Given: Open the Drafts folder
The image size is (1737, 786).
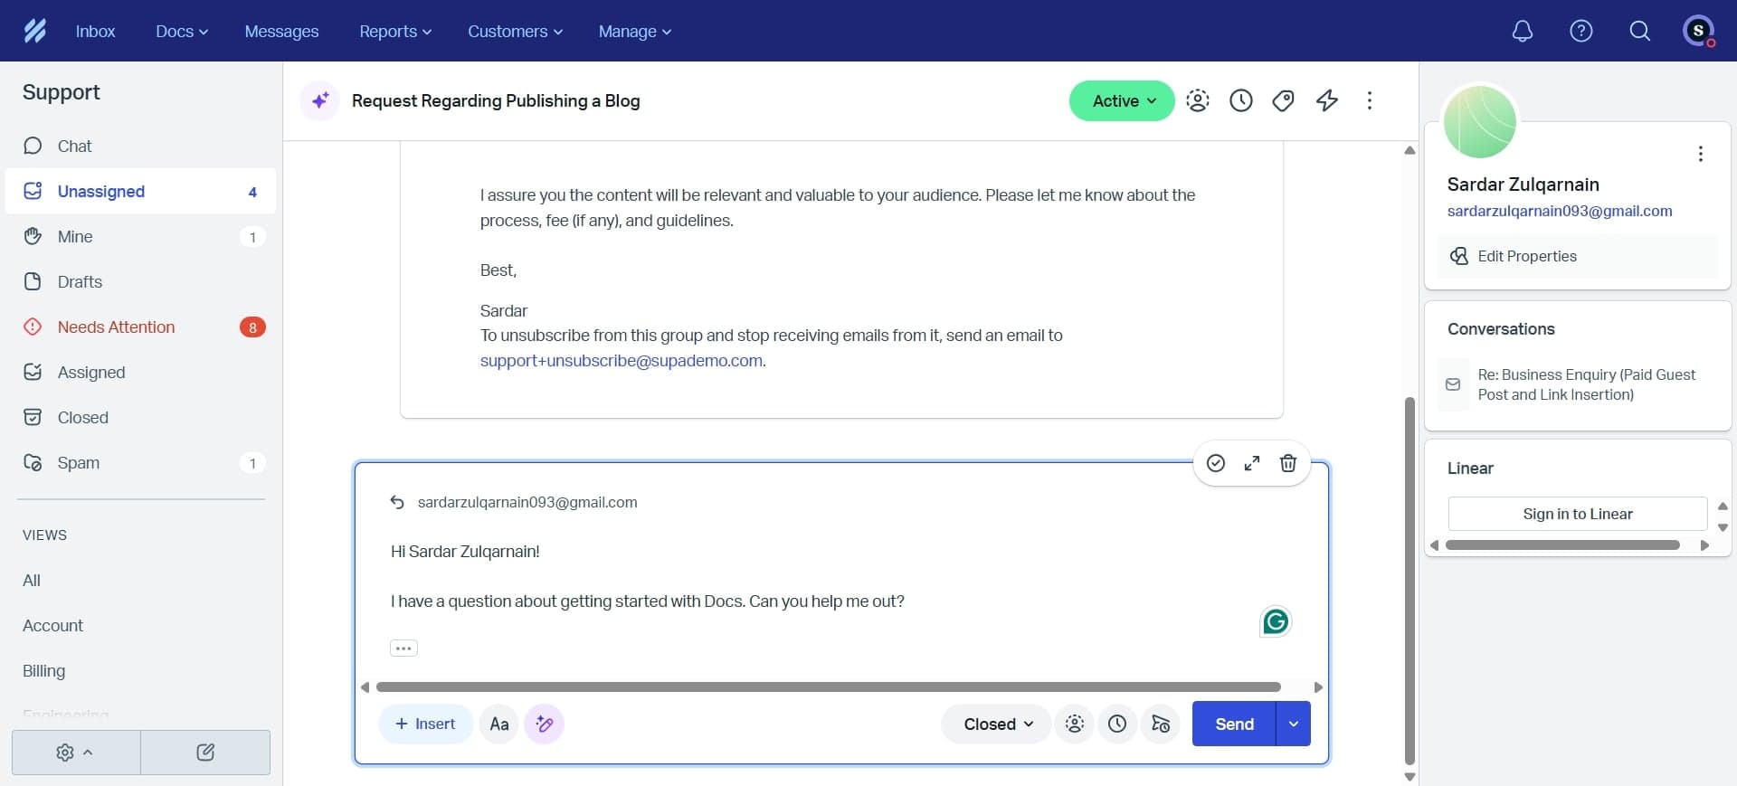Looking at the screenshot, I should point(141,281).
